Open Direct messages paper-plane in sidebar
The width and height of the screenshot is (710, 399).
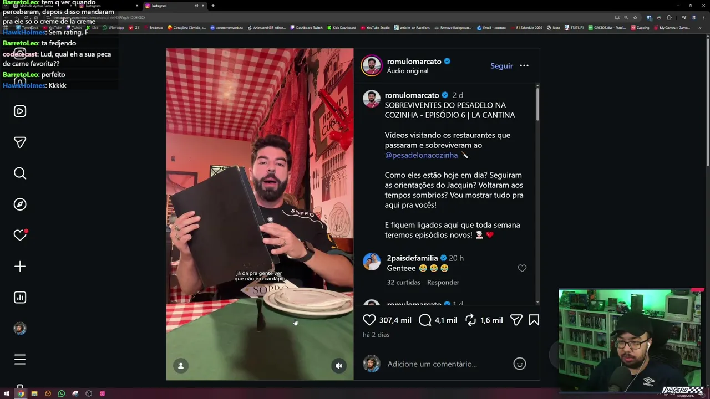pos(20,142)
